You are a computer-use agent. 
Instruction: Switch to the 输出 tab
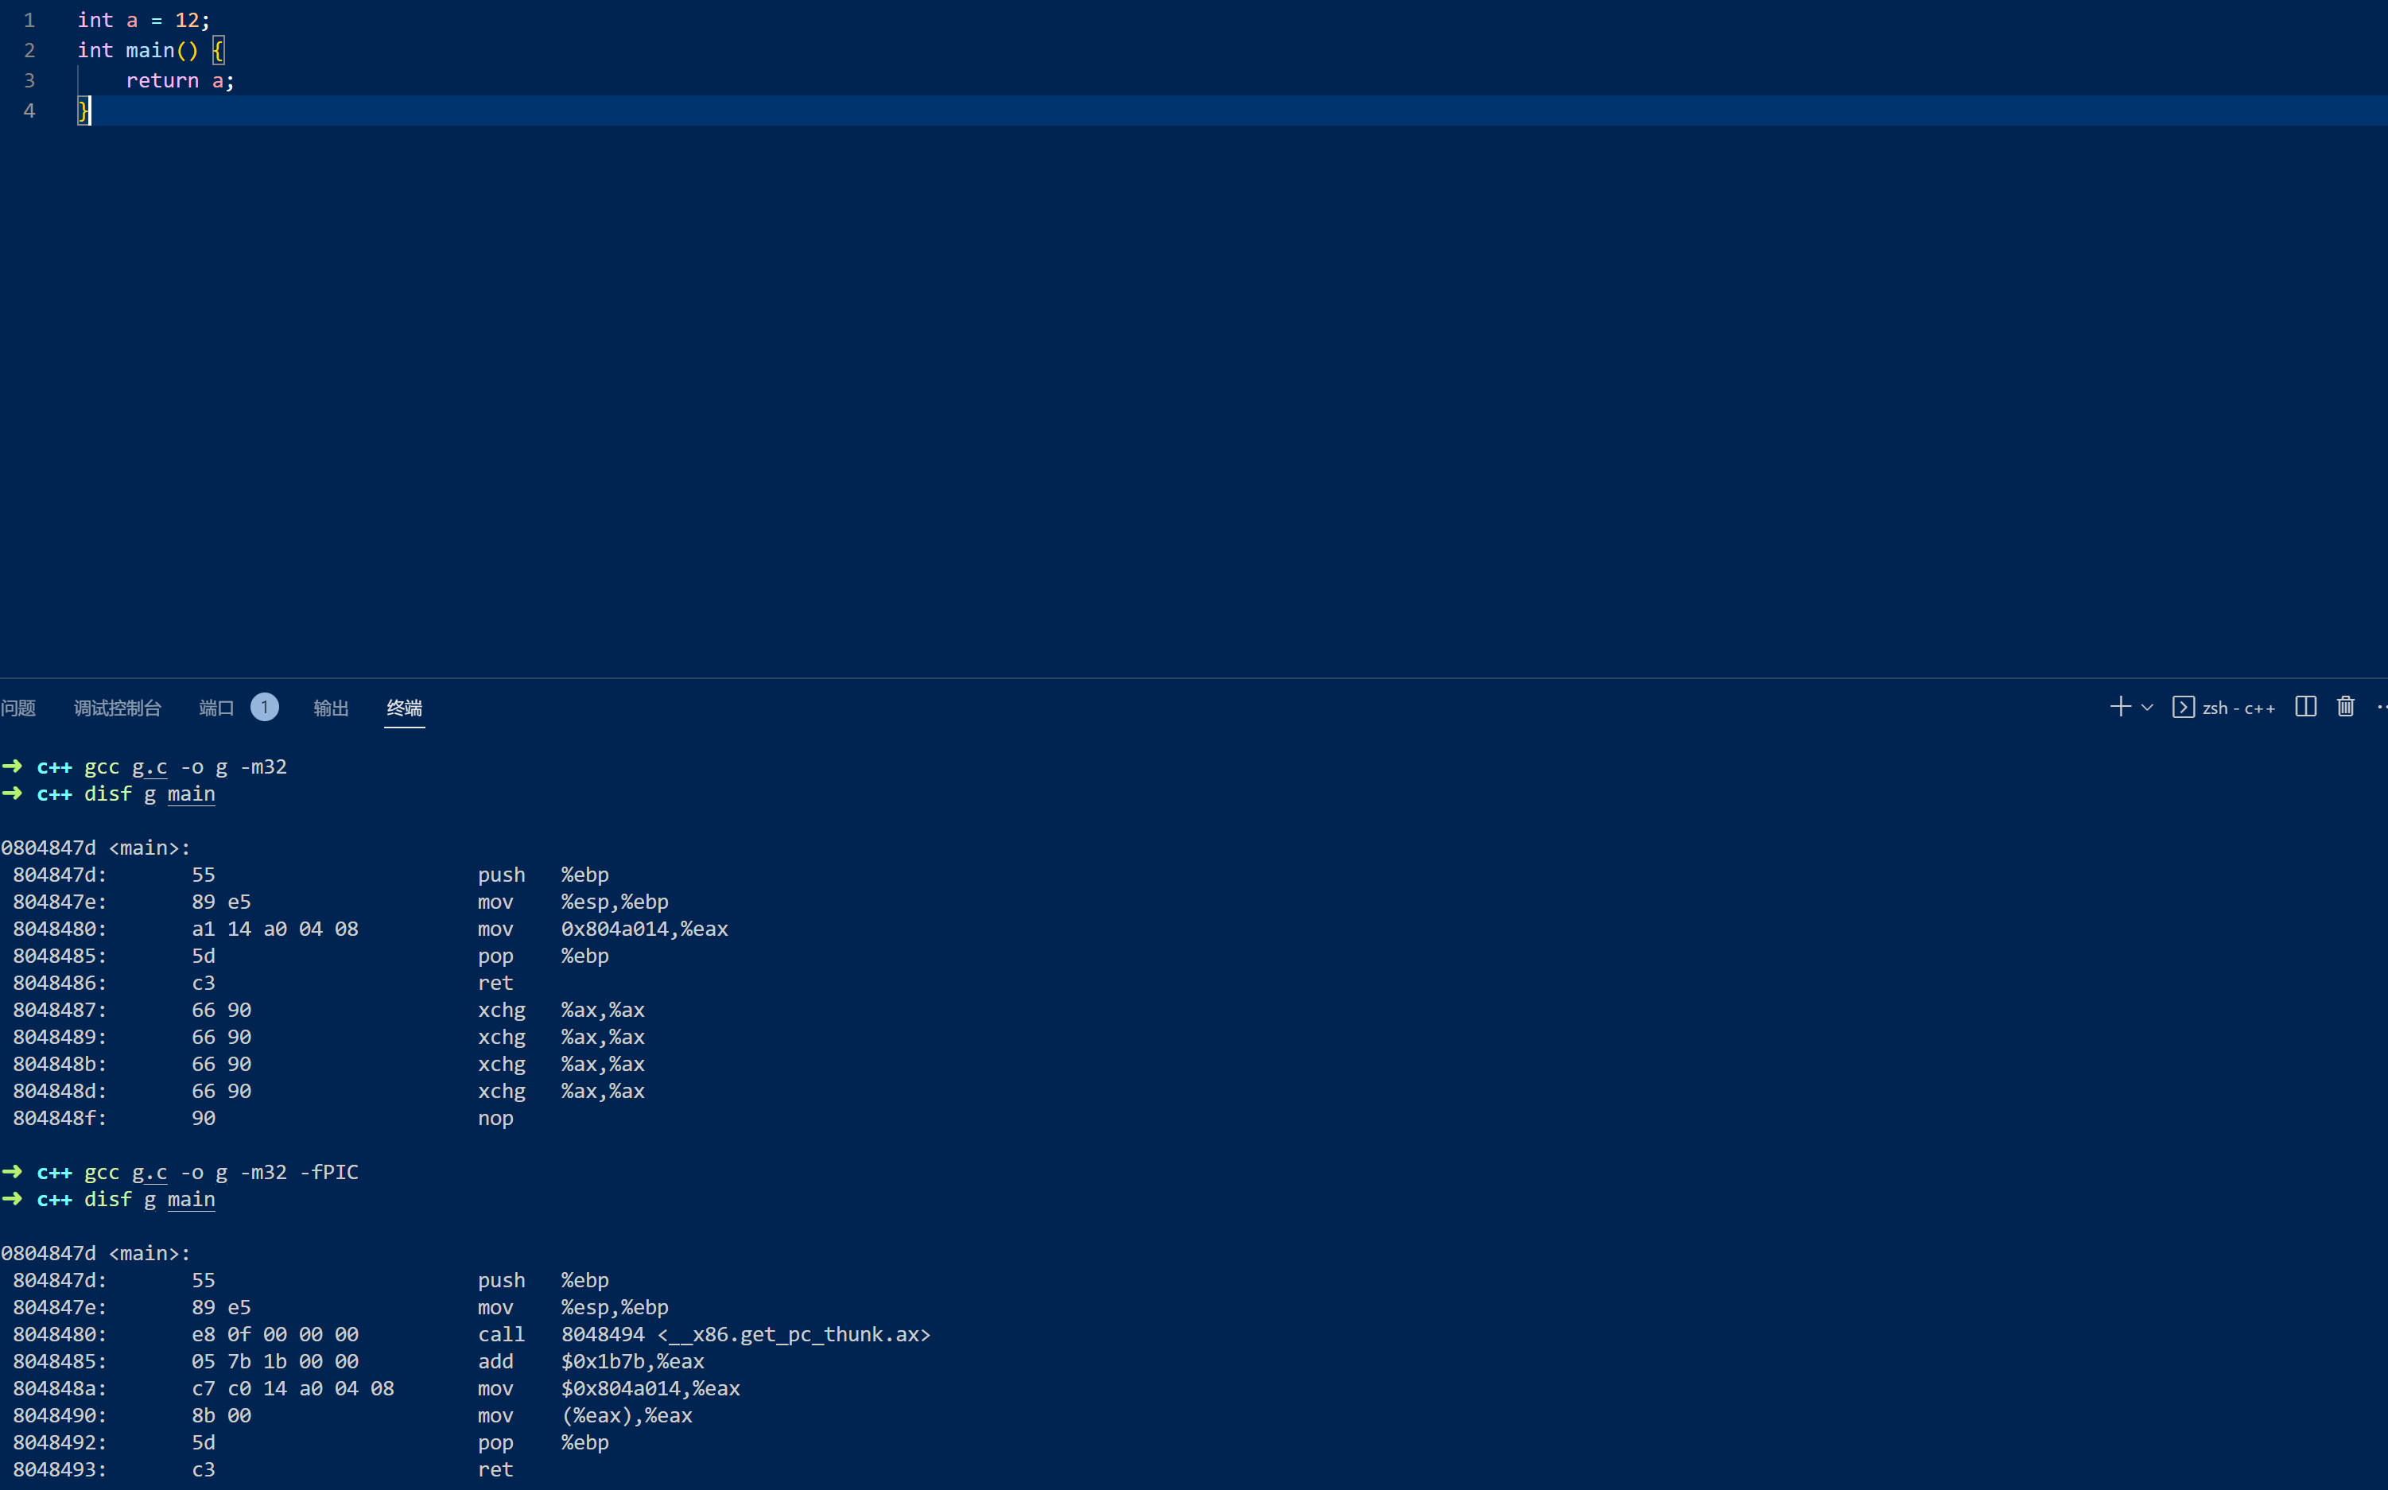pos(331,708)
